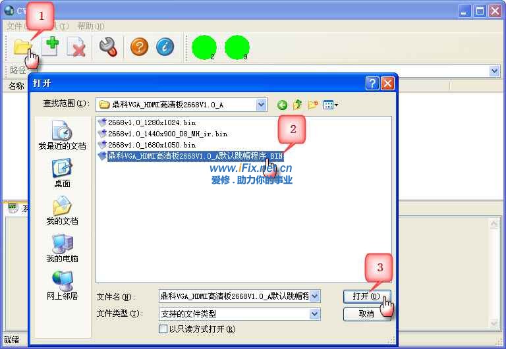
Task: Open the 文件 menu in main window
Action: (16, 26)
